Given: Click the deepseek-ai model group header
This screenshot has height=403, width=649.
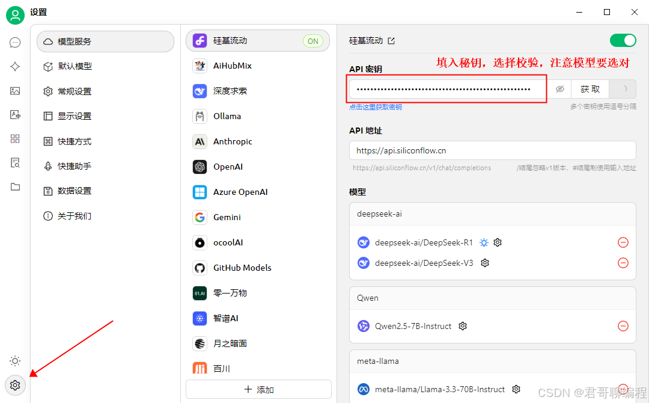Looking at the screenshot, I should (493, 214).
